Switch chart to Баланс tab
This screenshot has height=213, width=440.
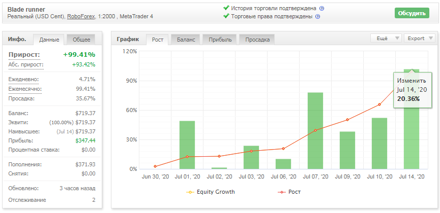(x=186, y=40)
